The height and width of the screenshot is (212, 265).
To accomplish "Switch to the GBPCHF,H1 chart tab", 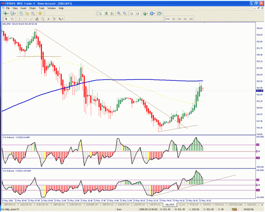I will 9,204.
